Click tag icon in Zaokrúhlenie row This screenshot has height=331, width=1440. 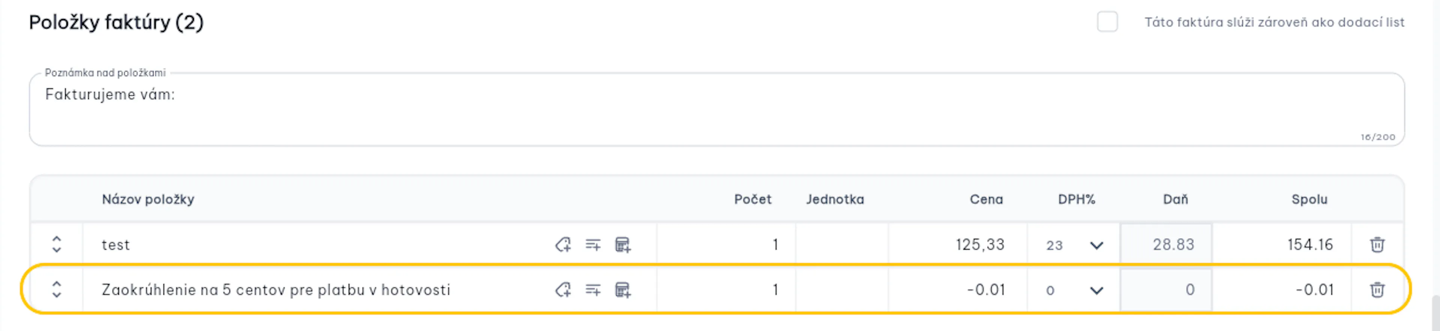tap(563, 290)
